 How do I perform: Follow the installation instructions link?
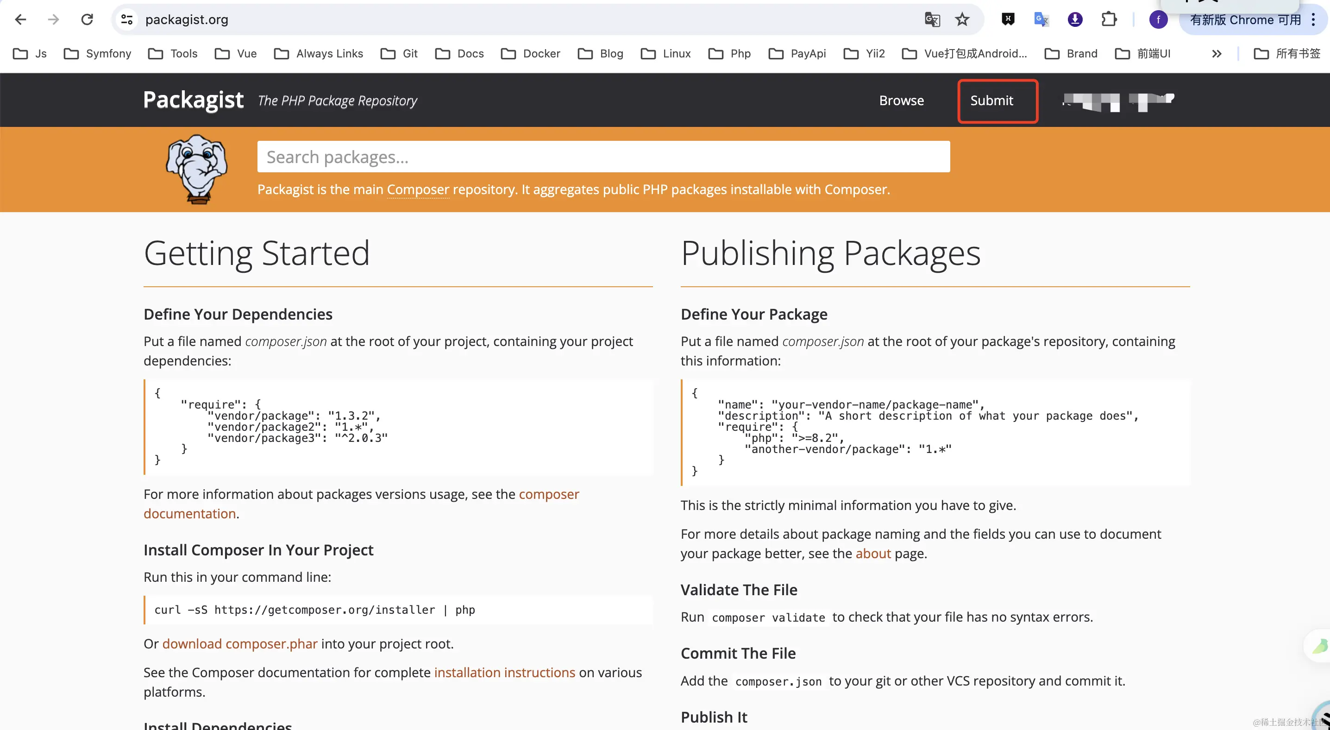[504, 672]
